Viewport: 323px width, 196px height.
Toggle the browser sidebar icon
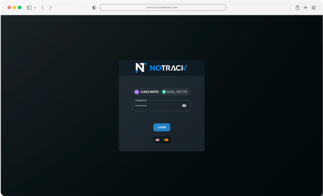click(x=29, y=7)
